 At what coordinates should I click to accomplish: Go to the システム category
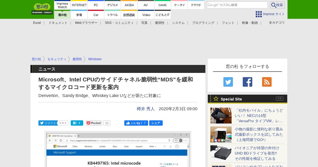(178, 23)
